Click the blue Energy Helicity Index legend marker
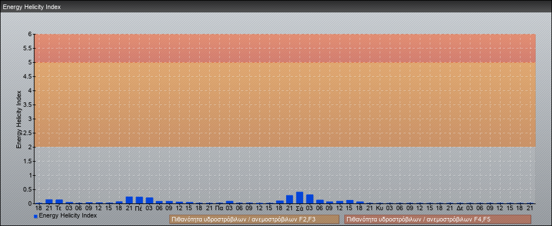552x226 pixels. pyautogui.click(x=36, y=216)
